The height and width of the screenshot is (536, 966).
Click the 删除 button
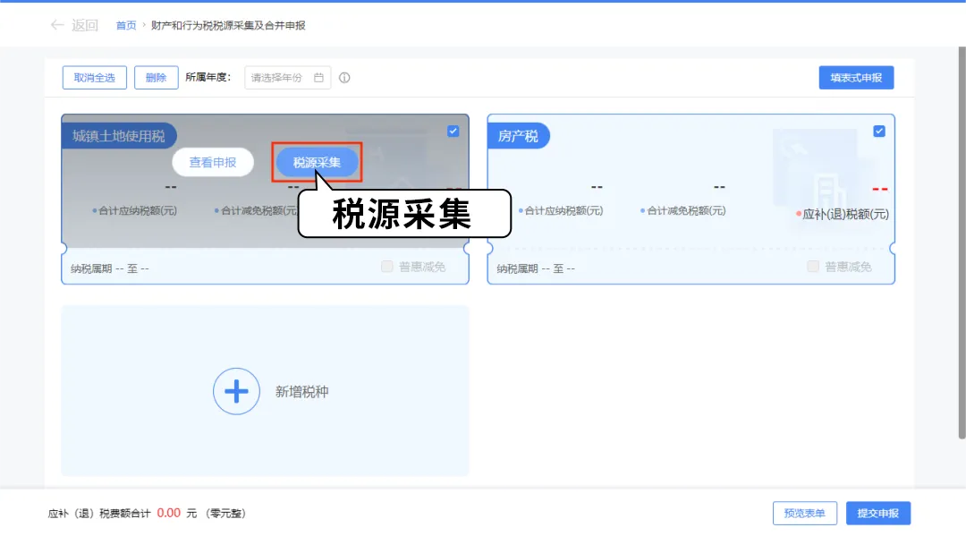[156, 78]
